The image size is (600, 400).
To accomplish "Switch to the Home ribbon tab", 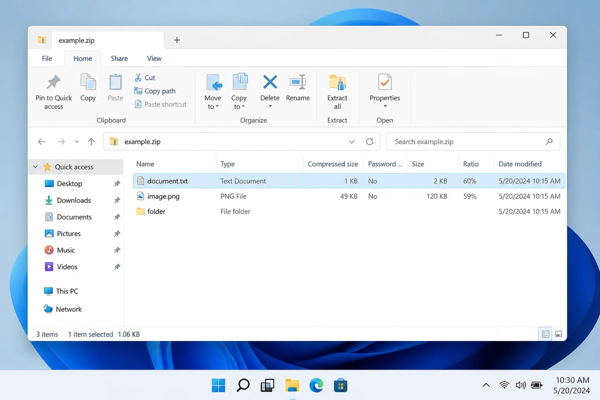I will [x=83, y=59].
